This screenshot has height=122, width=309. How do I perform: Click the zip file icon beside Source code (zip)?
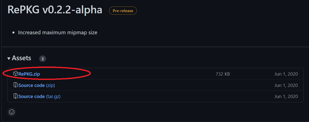(16, 85)
